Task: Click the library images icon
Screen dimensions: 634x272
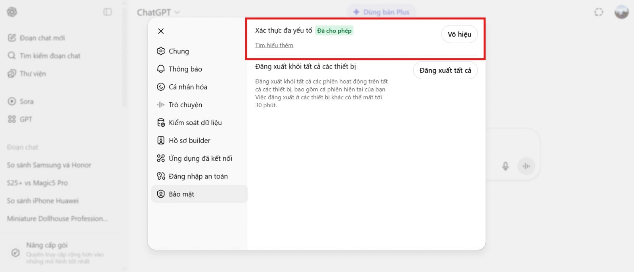Action: pos(12,74)
